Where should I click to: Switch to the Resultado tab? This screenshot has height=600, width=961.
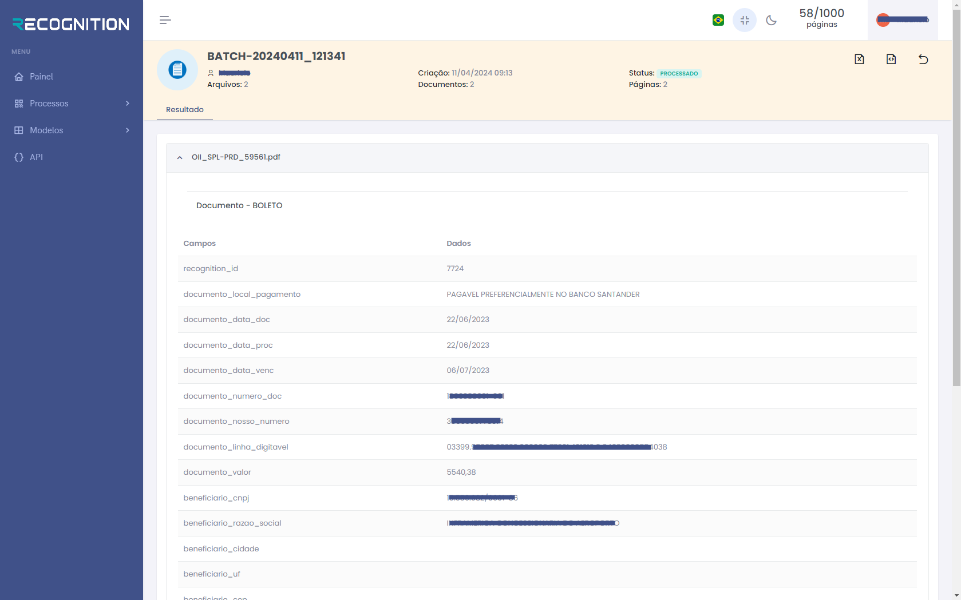tap(184, 109)
